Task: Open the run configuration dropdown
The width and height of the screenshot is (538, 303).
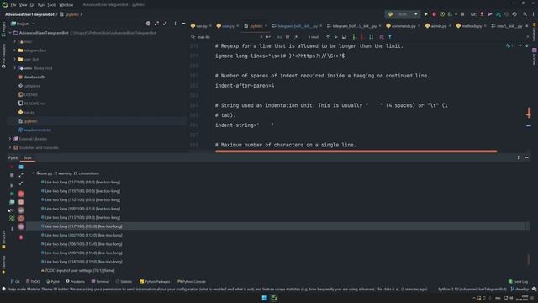Action: (x=403, y=14)
